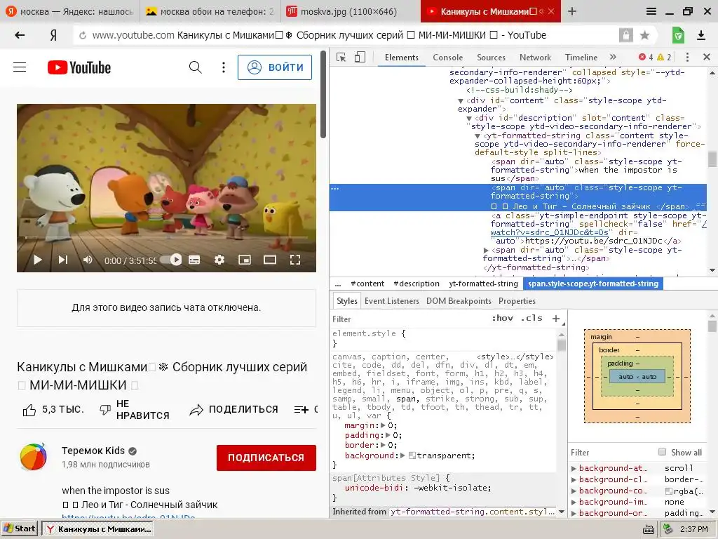Click watch?v=sdrc_01NJDc href link

coord(550,232)
